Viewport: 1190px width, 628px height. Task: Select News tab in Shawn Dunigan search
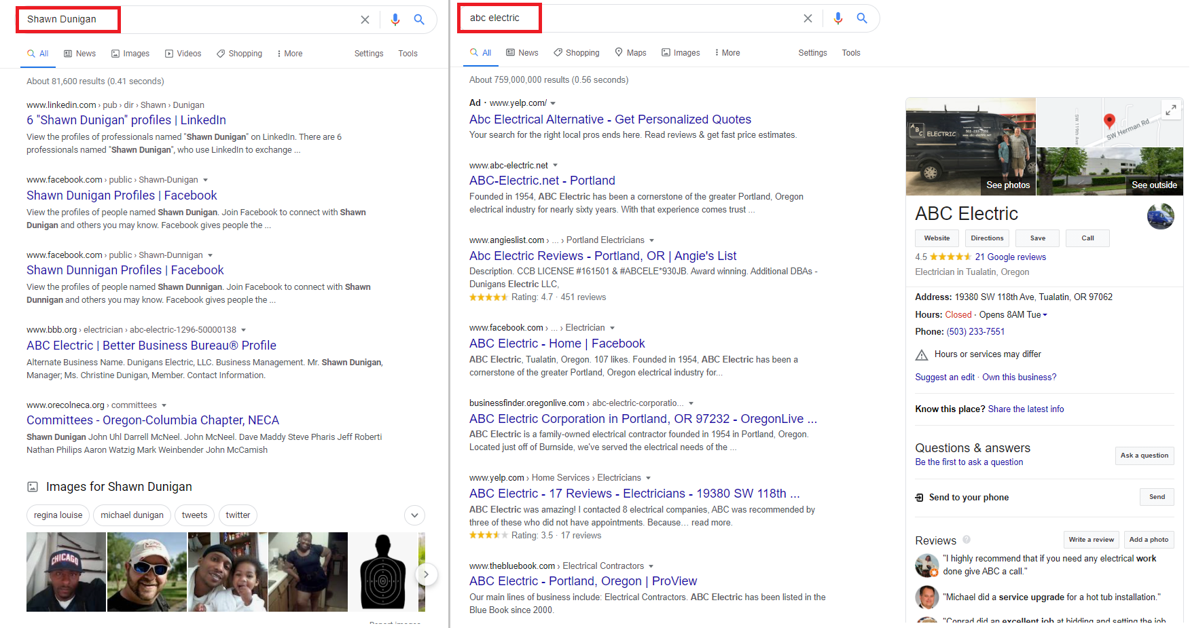coord(79,54)
